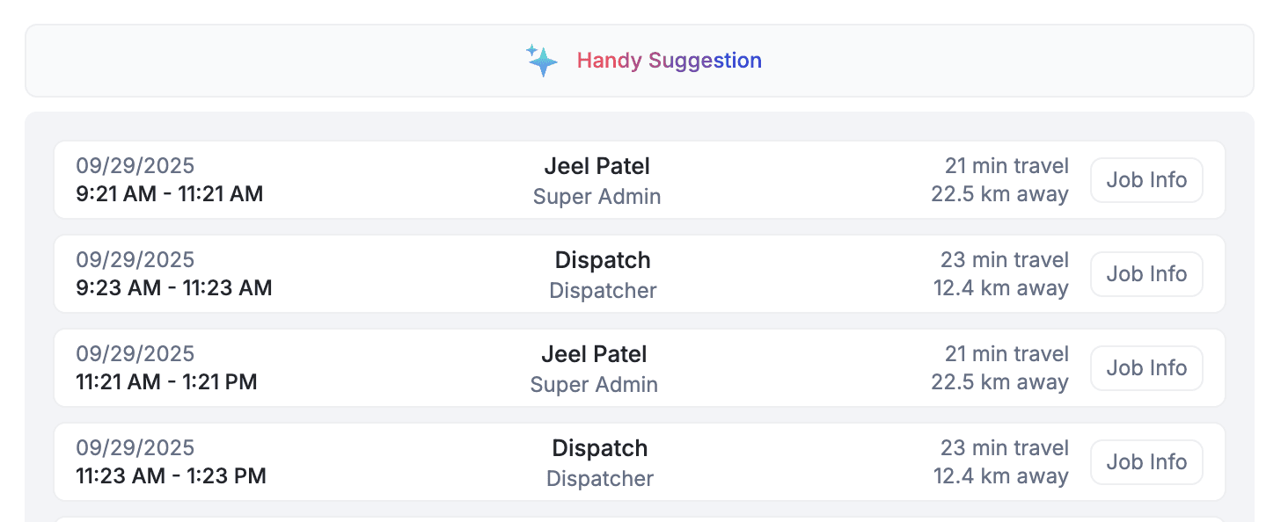Click Jeel Patel's name in the first row
The height and width of the screenshot is (522, 1281).
point(597,165)
